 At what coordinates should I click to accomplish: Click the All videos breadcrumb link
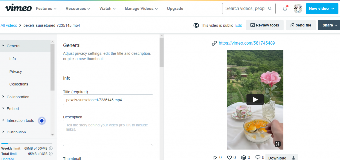point(9,25)
